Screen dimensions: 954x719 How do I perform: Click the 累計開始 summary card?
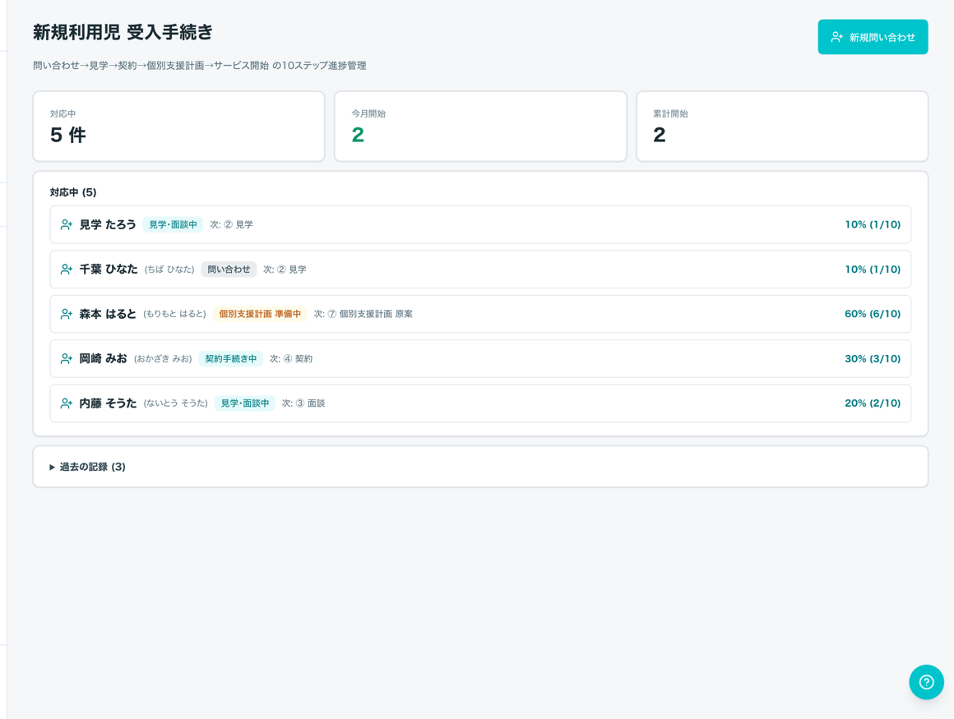point(782,127)
